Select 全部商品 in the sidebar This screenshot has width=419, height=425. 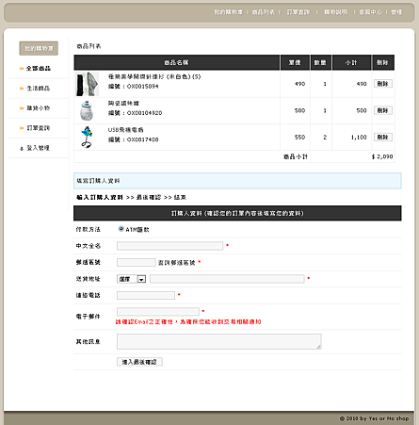click(x=39, y=69)
